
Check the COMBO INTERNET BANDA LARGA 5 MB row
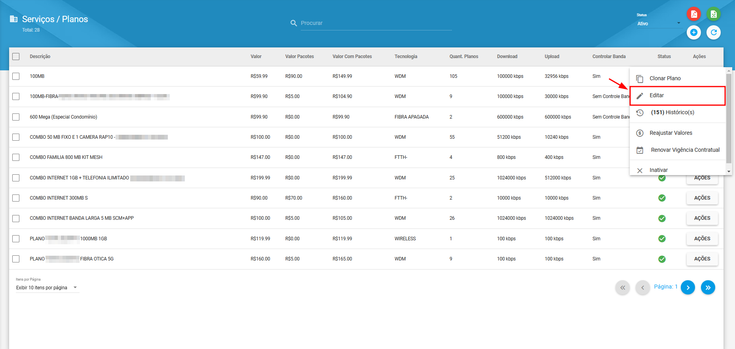pyautogui.click(x=16, y=218)
